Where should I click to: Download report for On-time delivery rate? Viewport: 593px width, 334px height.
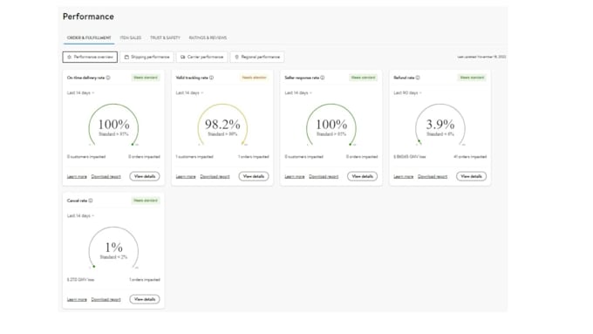pyautogui.click(x=106, y=177)
